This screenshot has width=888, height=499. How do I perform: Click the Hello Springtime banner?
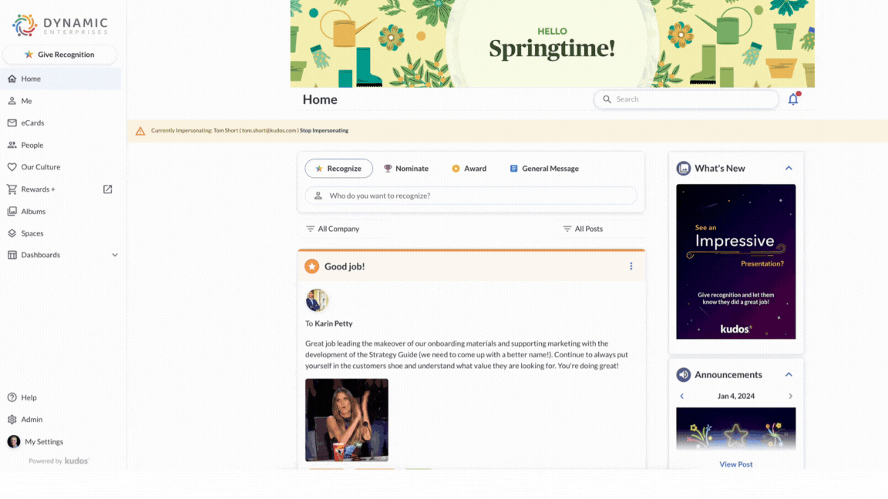[552, 44]
